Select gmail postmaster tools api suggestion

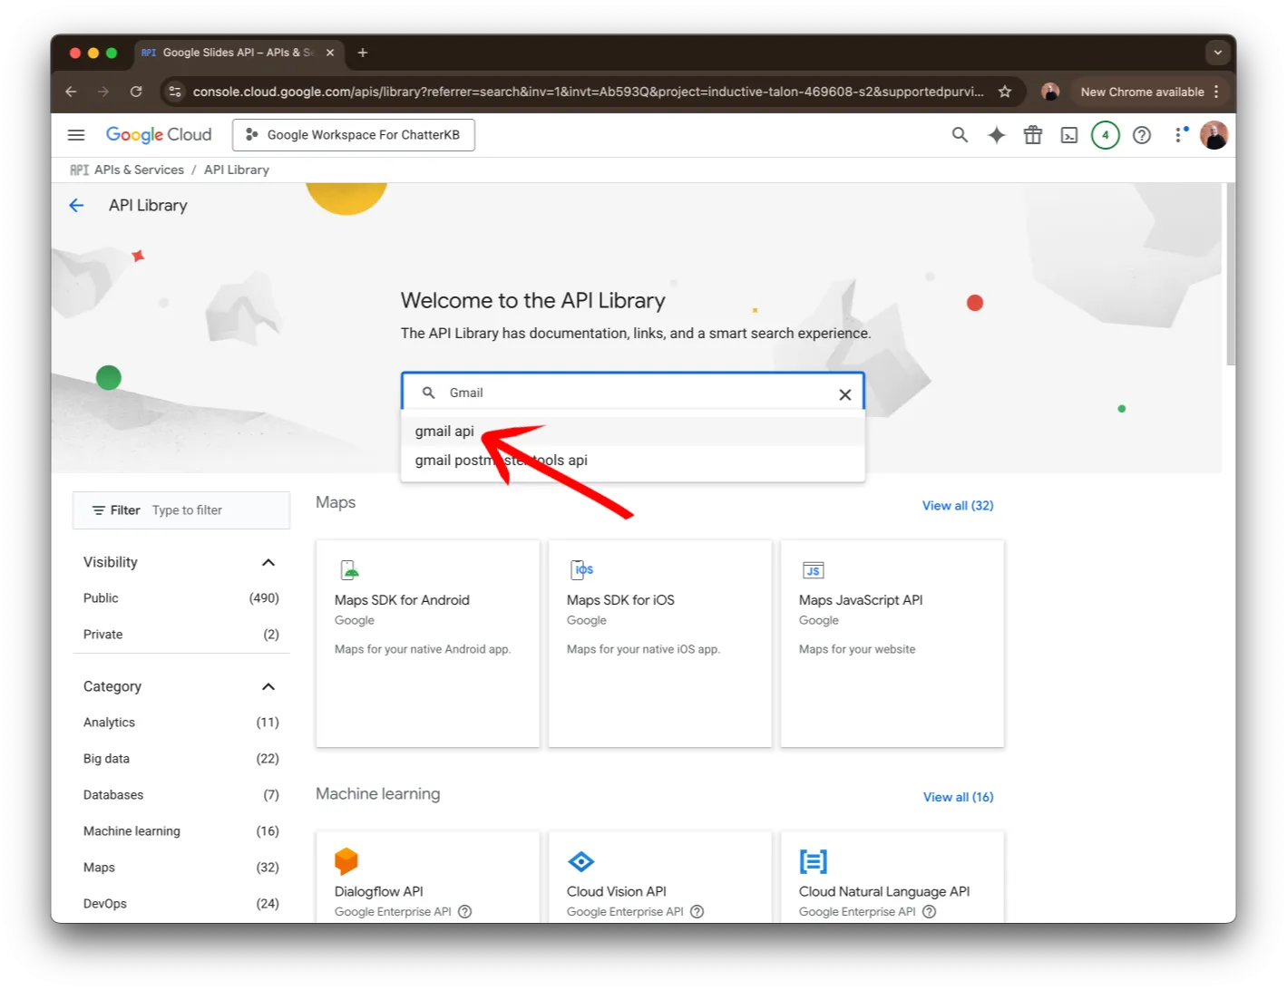click(x=633, y=461)
